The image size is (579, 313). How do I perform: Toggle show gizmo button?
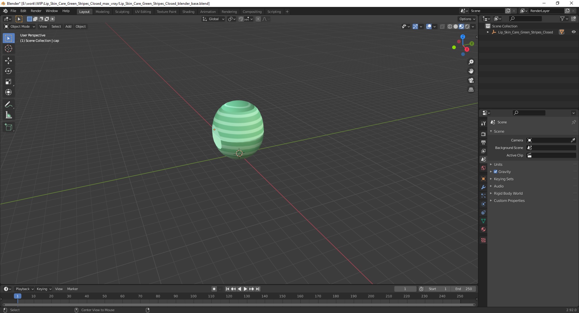point(415,26)
